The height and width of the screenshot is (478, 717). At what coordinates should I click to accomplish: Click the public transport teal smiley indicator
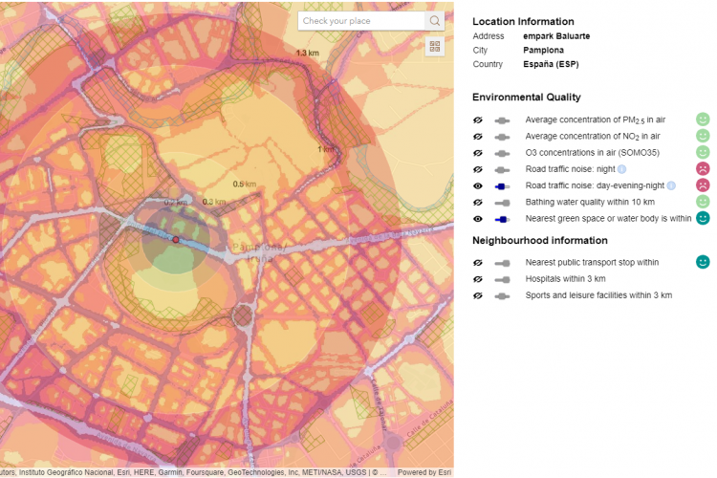click(x=703, y=262)
